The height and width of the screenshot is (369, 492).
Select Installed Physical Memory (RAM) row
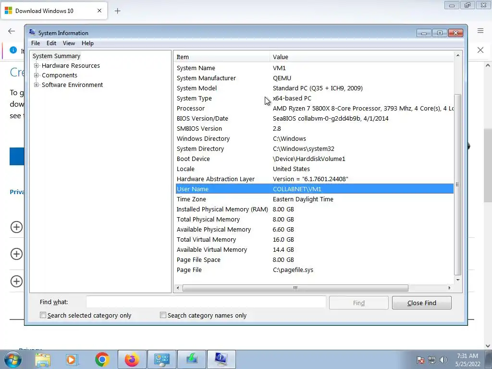[x=314, y=209]
